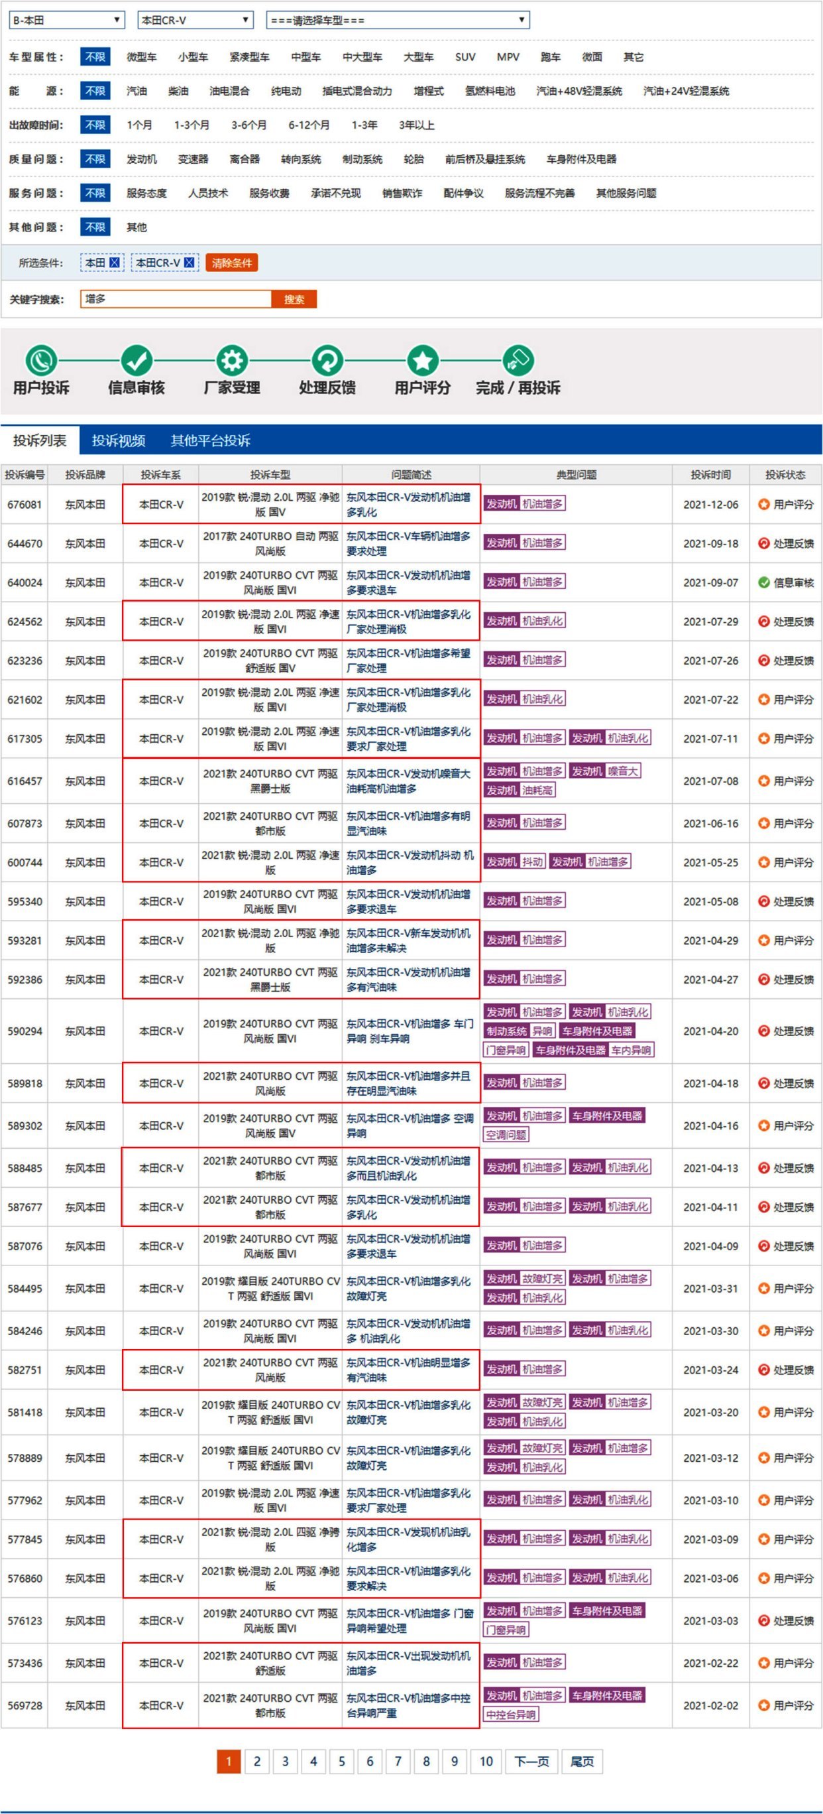Click current page 1 button
The width and height of the screenshot is (823, 1814).
[x=229, y=1761]
